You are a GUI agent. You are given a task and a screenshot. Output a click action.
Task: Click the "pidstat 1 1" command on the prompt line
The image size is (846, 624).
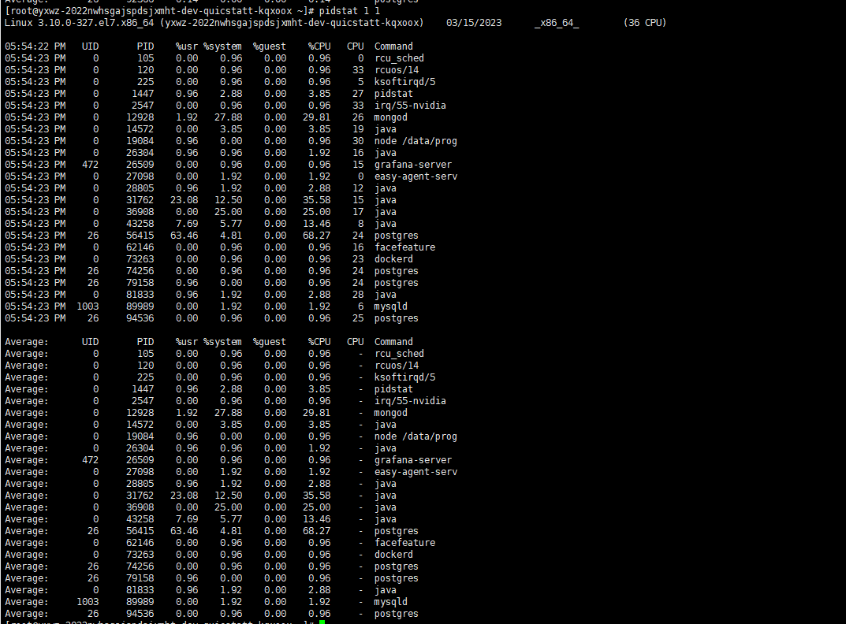pyautogui.click(x=349, y=11)
